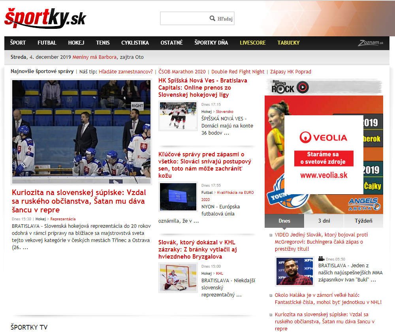The height and width of the screenshot is (332, 395).
Task: Click the goalie thumbnail for KHL article
Action: pos(178,278)
